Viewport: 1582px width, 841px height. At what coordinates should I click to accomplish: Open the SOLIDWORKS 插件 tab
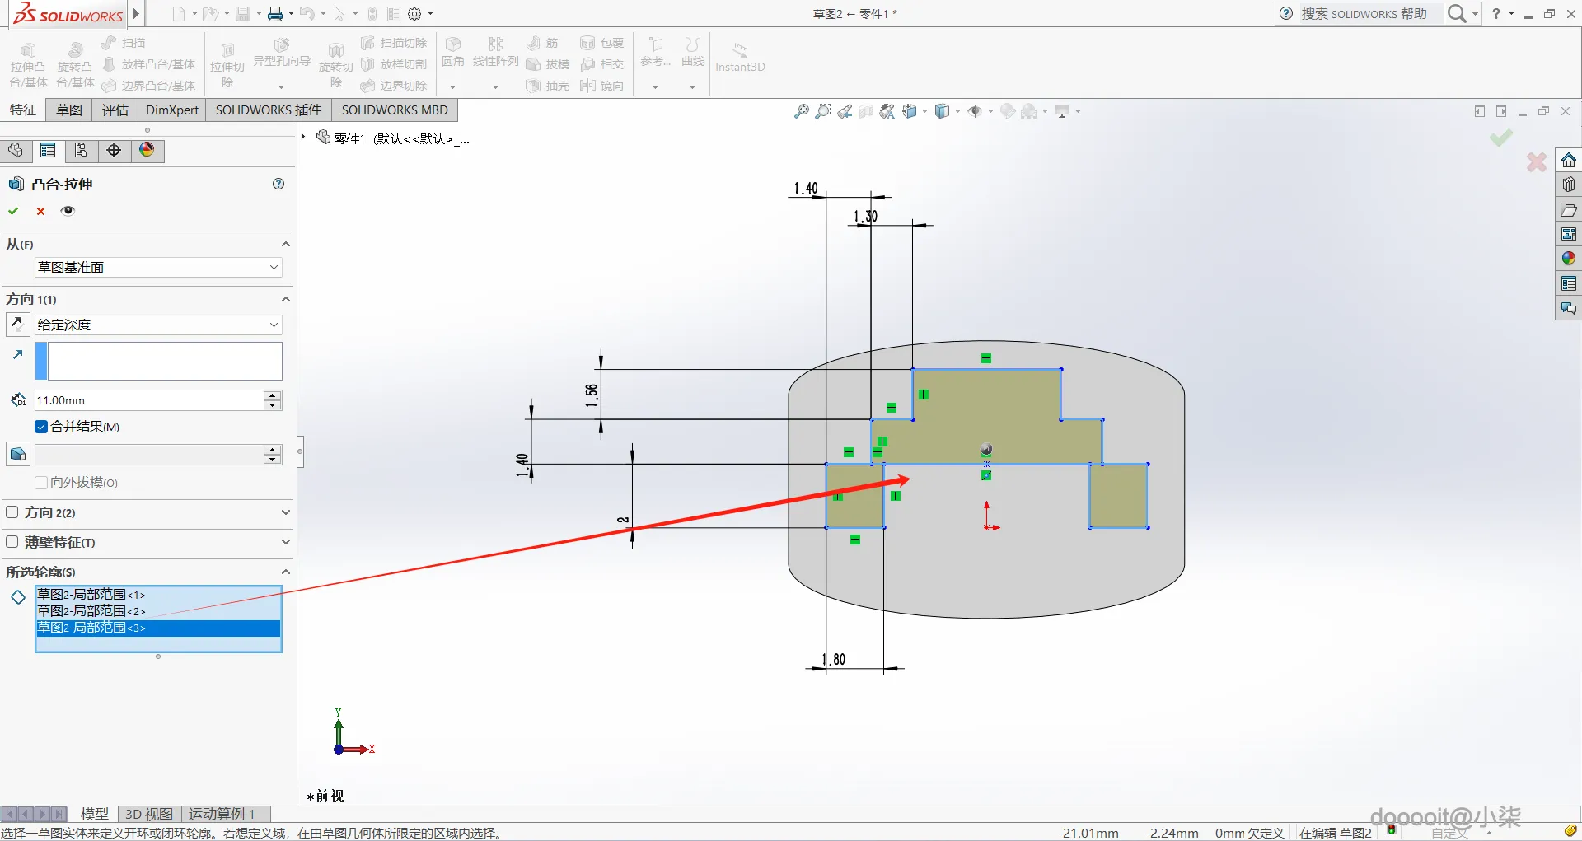coord(269,110)
